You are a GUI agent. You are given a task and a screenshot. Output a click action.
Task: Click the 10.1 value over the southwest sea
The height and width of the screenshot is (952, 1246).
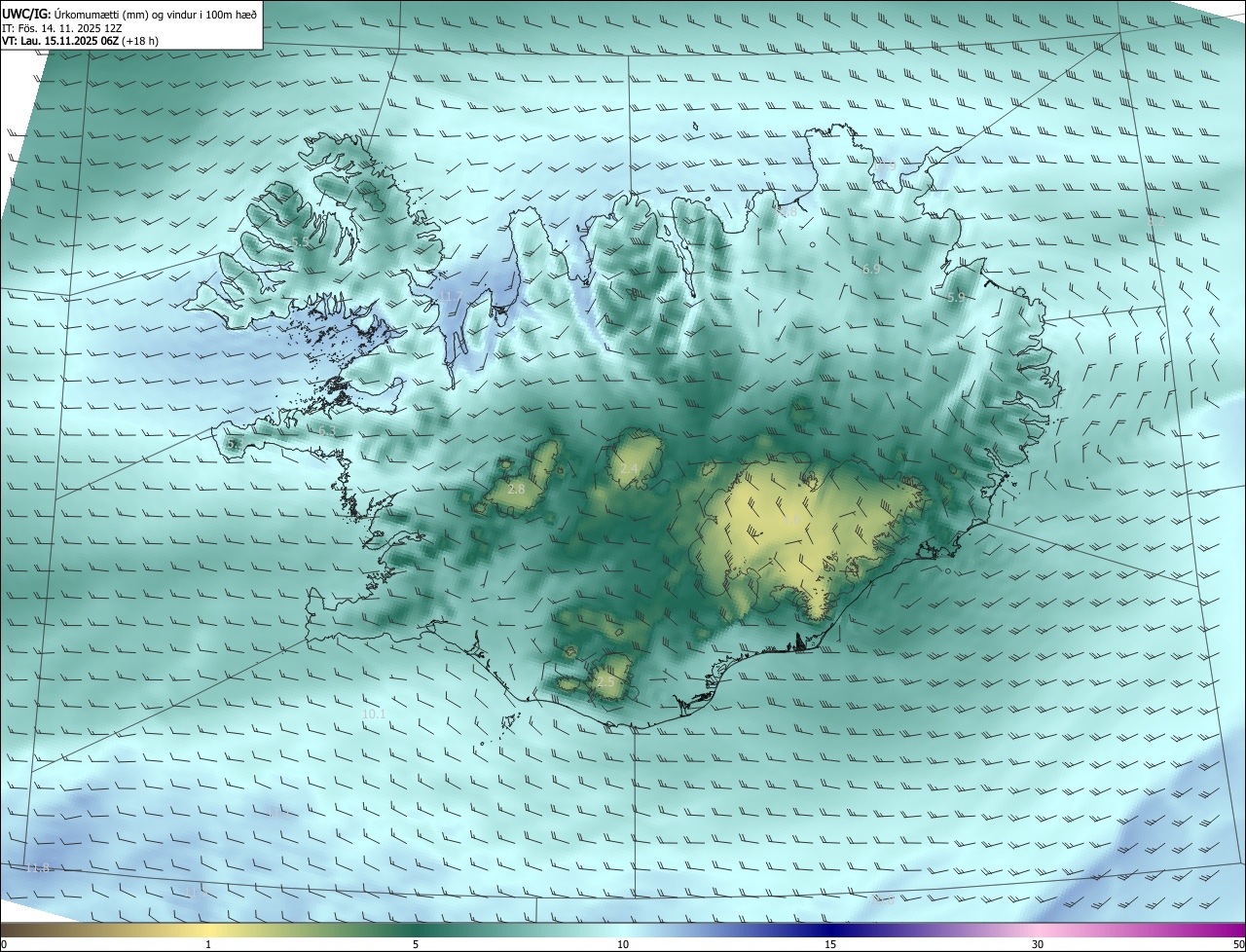click(x=374, y=714)
